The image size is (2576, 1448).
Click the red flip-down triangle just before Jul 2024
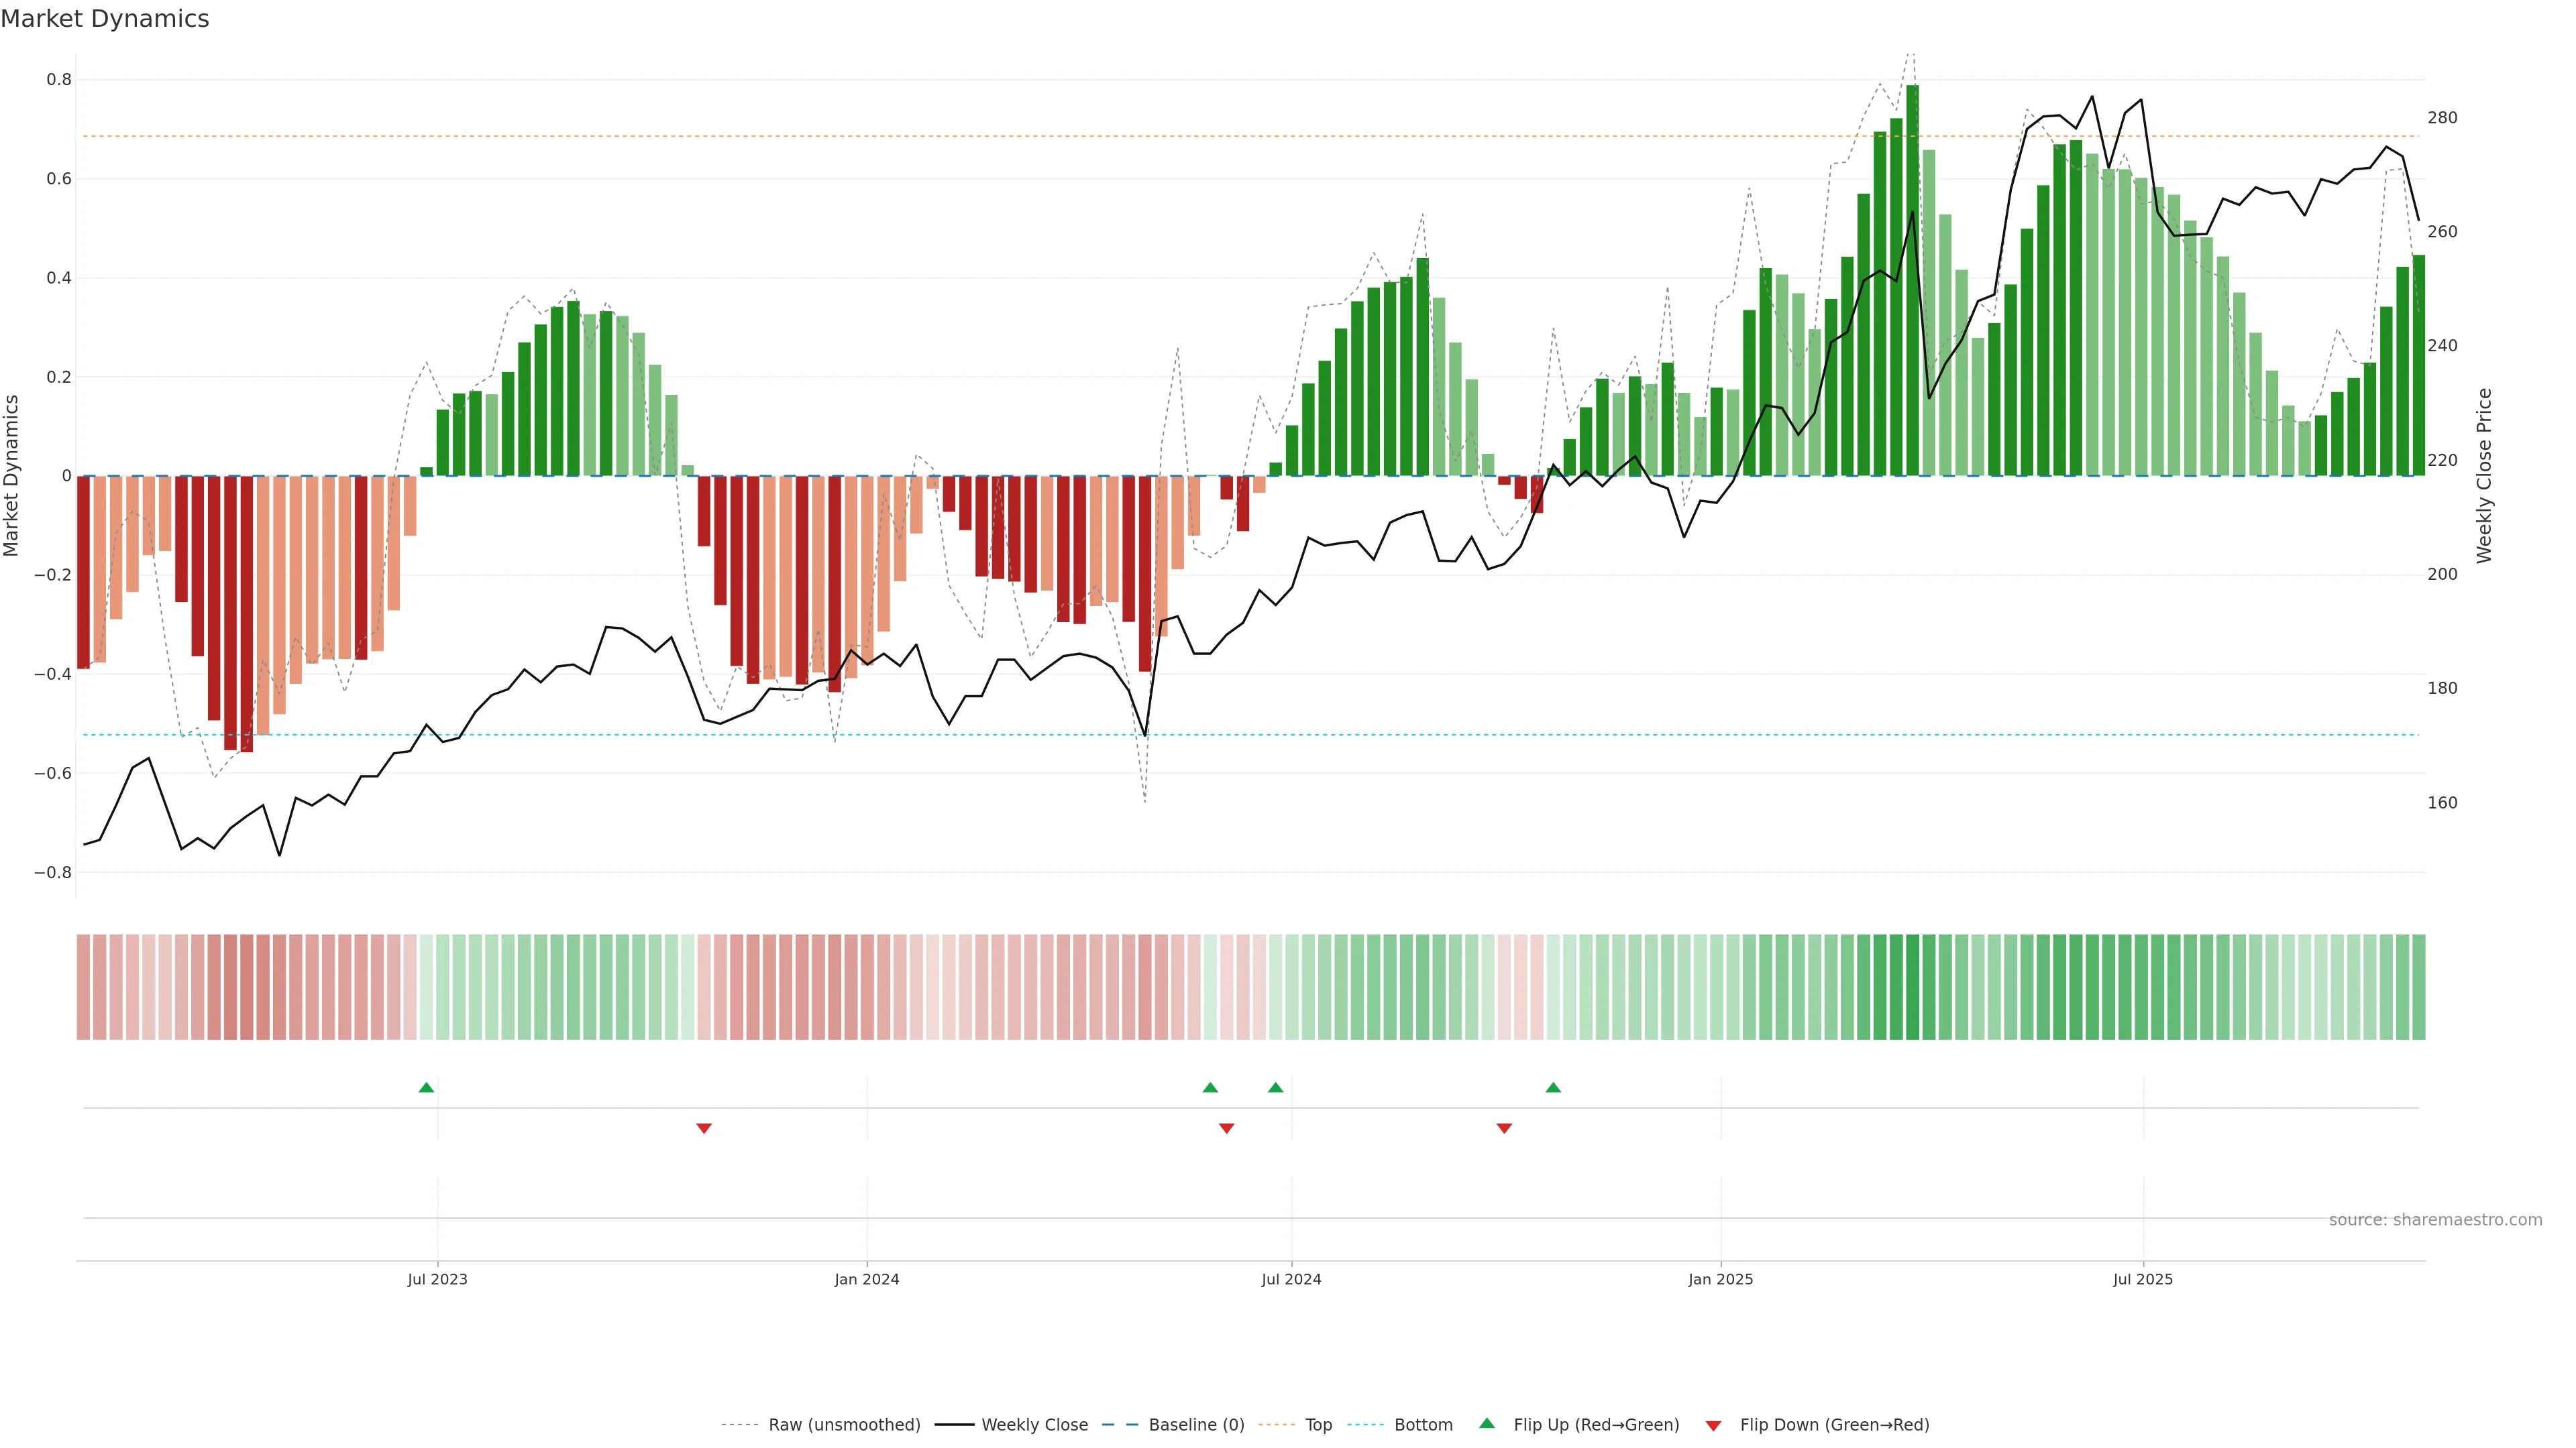point(1227,1128)
